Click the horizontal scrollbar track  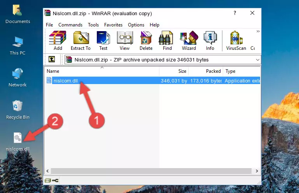click(151, 171)
